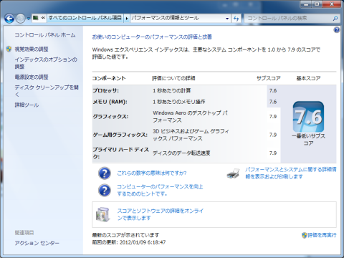Open コントロール パネル ホーム link

45,35
